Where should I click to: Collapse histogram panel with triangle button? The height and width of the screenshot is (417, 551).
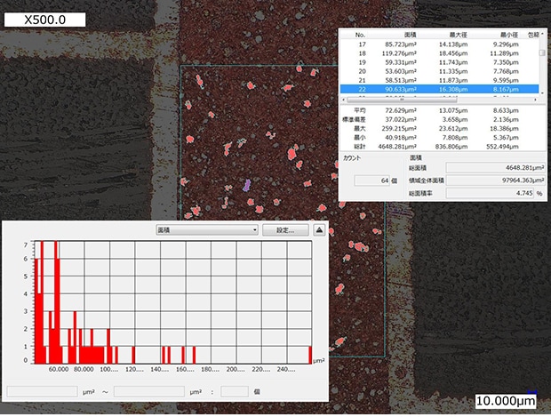tap(319, 229)
